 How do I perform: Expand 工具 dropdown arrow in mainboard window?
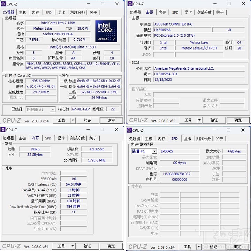click(199, 120)
